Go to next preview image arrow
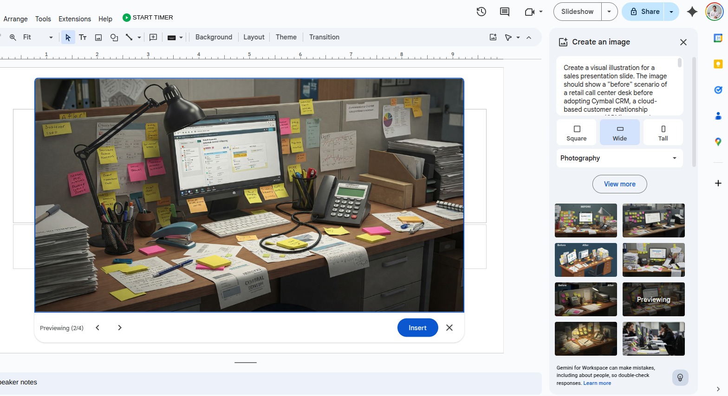 [x=120, y=328]
